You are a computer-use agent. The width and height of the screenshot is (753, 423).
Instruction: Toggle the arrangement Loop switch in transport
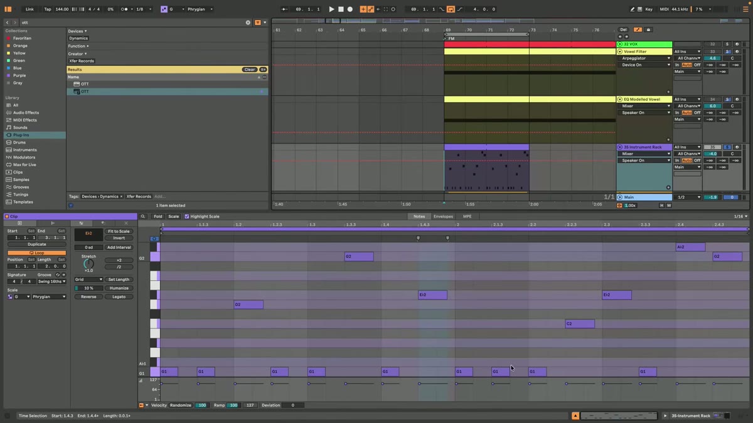(x=451, y=9)
